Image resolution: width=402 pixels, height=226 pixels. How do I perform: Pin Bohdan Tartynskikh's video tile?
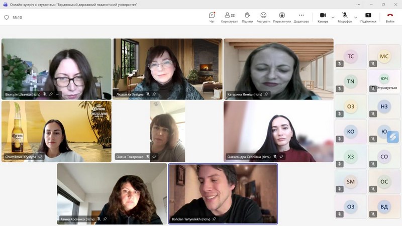(214, 219)
